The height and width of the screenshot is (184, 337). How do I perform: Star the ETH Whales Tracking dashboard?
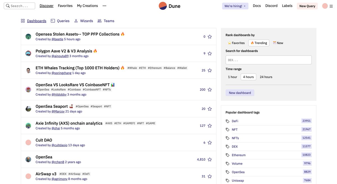209,70
